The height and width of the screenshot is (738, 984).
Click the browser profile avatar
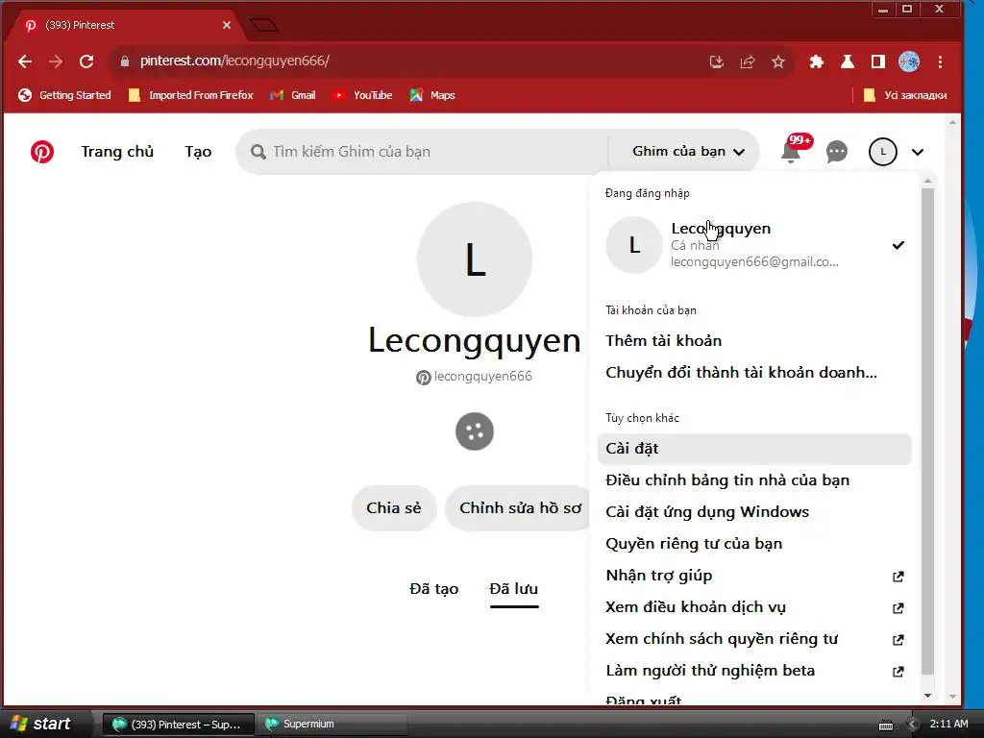click(x=909, y=61)
